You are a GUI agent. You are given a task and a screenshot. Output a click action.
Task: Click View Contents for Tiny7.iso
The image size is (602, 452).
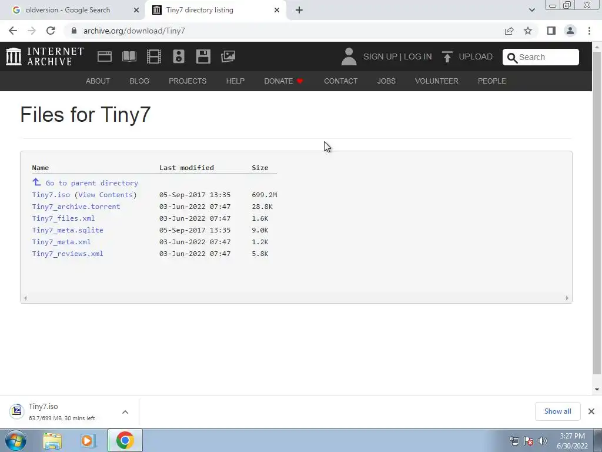coord(106,195)
